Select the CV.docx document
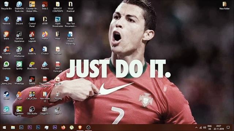Image resolution: width=234 pixels, height=131 pixels. (x=45, y=51)
